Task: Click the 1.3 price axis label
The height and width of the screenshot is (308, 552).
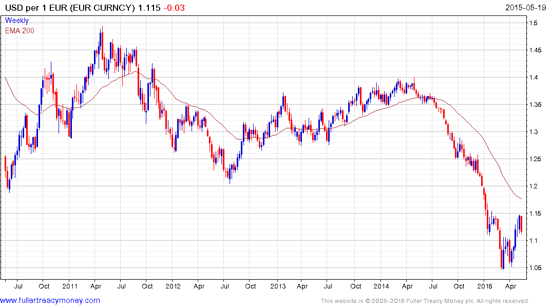Action: click(534, 132)
